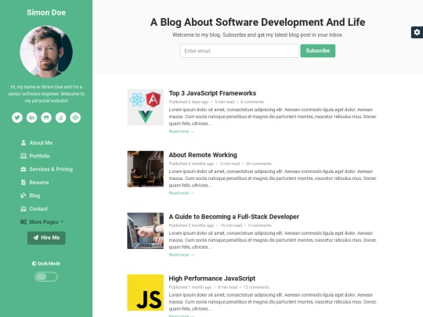
Task: Click the Simon Doe site title
Action: 46,13
